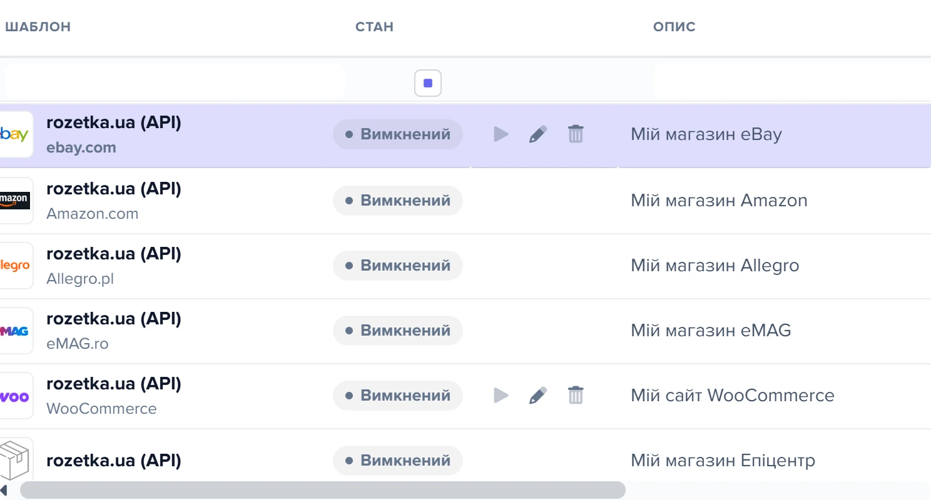Image resolution: width=931 pixels, height=500 pixels.
Task: Select the eMAG.ro subtitle text
Action: (x=78, y=344)
